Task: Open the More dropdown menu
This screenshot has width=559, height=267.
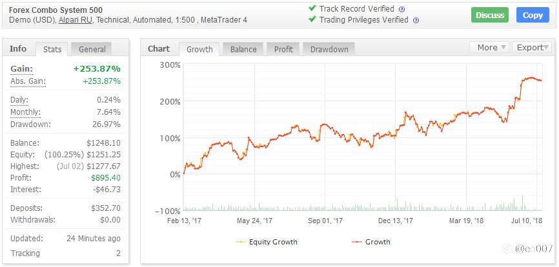Action: [491, 47]
